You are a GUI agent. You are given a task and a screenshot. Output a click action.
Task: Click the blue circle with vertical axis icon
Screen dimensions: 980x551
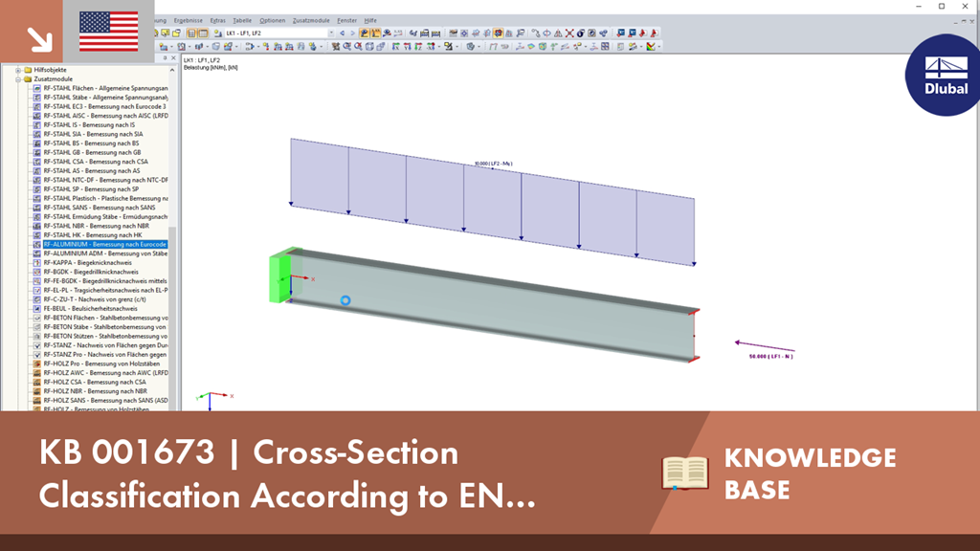coord(546,33)
